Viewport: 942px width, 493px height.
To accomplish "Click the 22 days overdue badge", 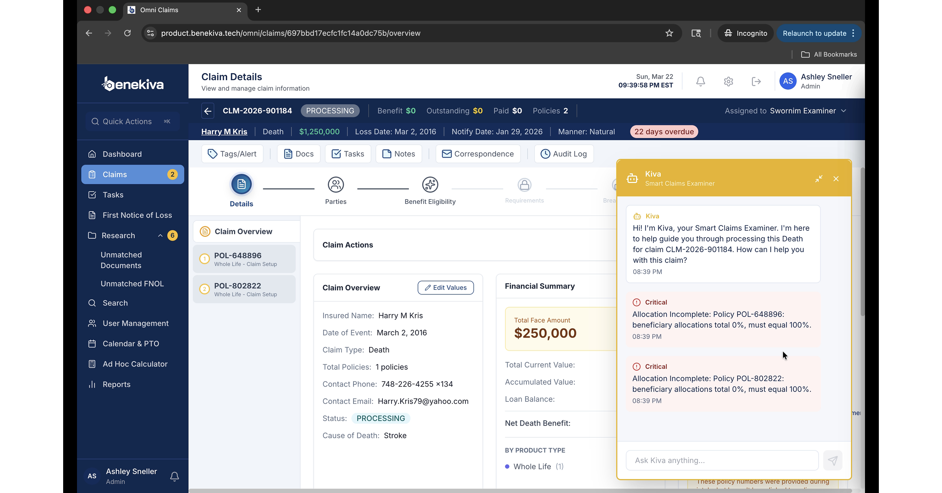I will pos(664,131).
